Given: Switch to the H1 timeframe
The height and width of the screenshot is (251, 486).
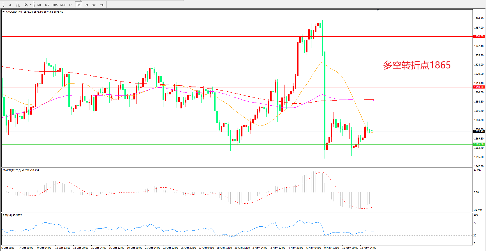Looking at the screenshot, I should 71,5.
